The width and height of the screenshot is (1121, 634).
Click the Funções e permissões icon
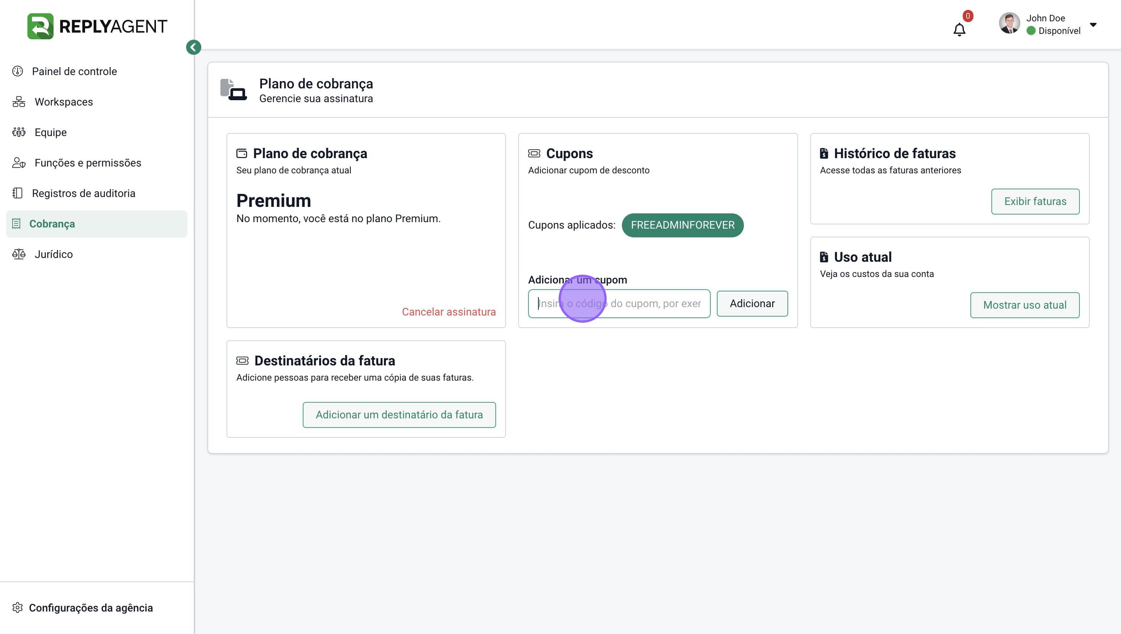coord(19,162)
